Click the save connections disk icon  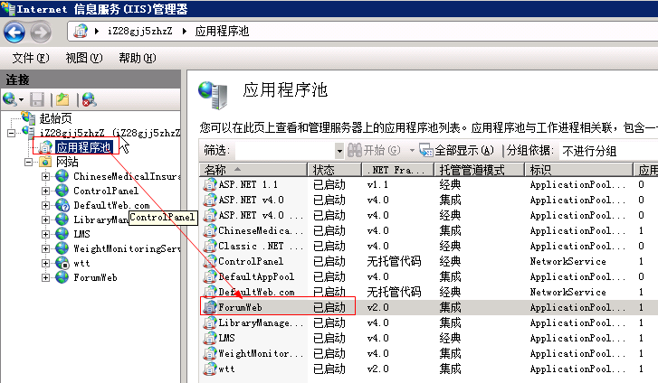tap(37, 99)
